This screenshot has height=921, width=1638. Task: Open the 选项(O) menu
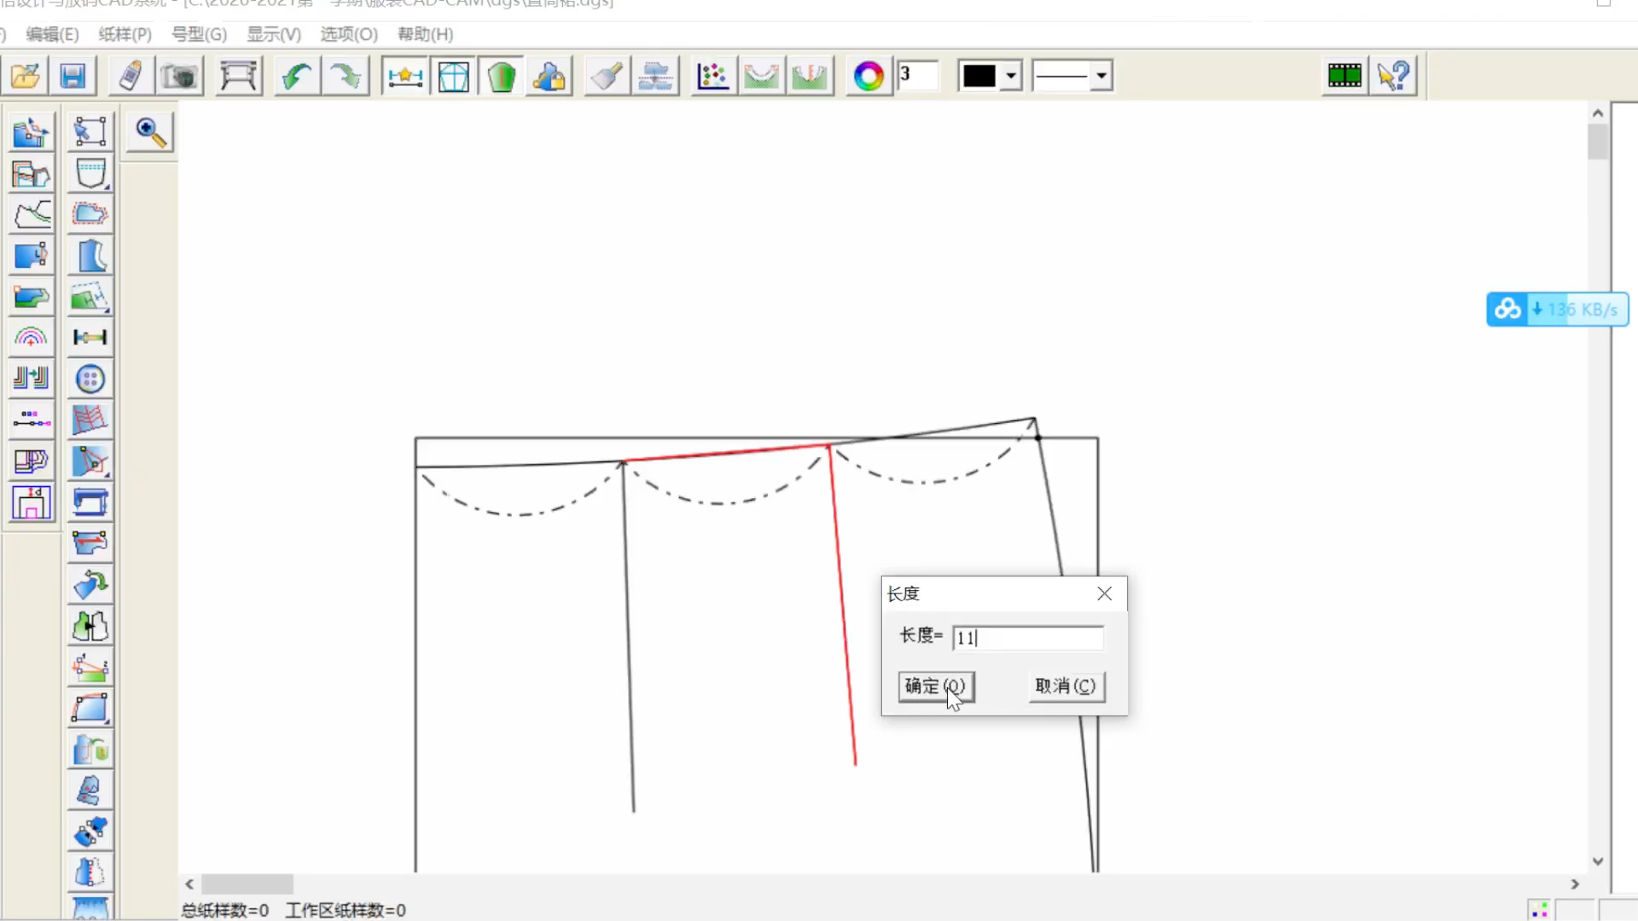[348, 34]
